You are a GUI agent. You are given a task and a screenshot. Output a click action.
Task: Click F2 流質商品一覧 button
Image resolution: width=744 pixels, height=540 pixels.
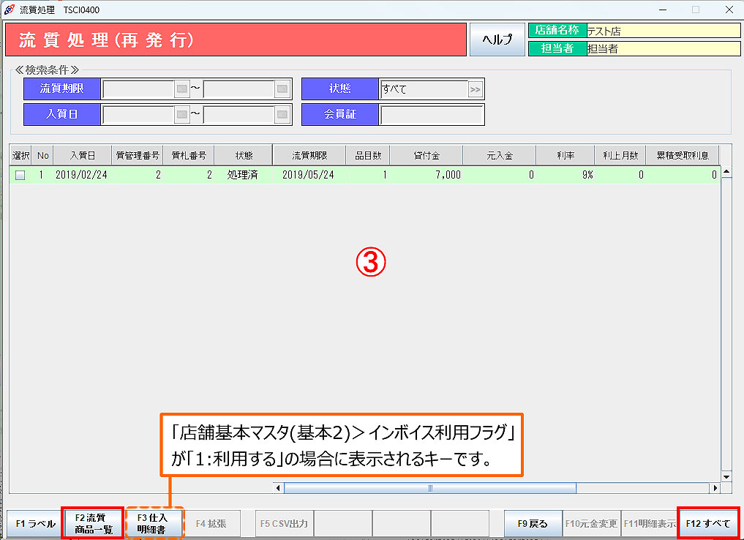click(93, 523)
